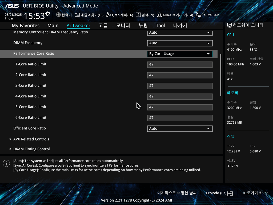Click the 15:53 clock display
The width and height of the screenshot is (273, 205).
[x=34, y=16]
